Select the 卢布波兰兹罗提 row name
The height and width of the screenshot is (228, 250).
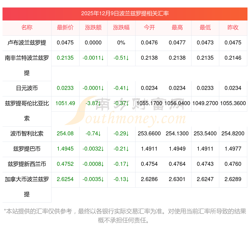[x=27, y=43]
